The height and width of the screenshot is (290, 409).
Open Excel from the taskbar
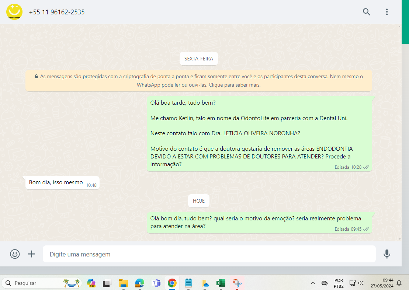221,283
